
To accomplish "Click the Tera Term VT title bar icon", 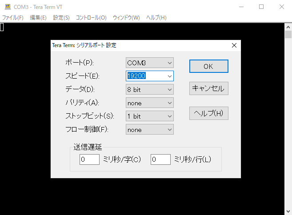I will coord(8,7).
